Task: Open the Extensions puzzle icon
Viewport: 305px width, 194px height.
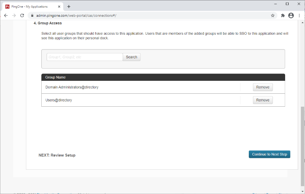Action: point(283,16)
